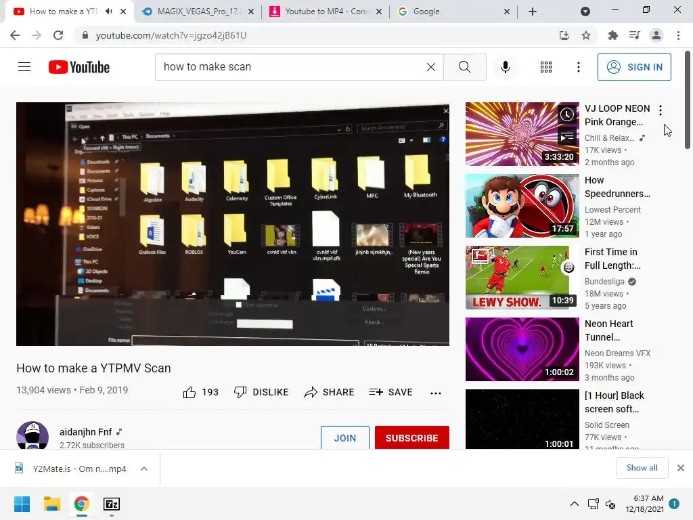Viewport: 693px width, 520px height.
Task: Click the Neon Dreams VFX channel name
Action: (617, 353)
